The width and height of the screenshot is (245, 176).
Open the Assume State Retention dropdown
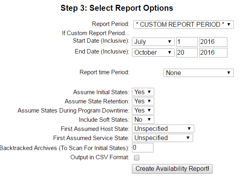tap(143, 101)
